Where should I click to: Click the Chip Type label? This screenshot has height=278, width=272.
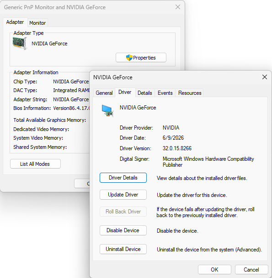pyautogui.click(x=25, y=82)
